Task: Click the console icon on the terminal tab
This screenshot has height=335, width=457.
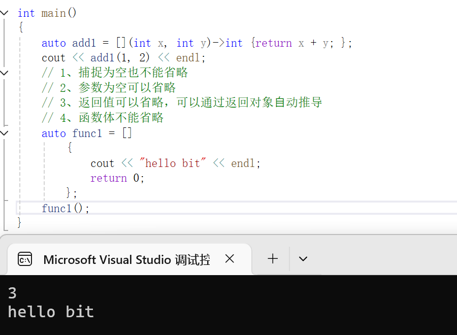Action: pyautogui.click(x=25, y=259)
